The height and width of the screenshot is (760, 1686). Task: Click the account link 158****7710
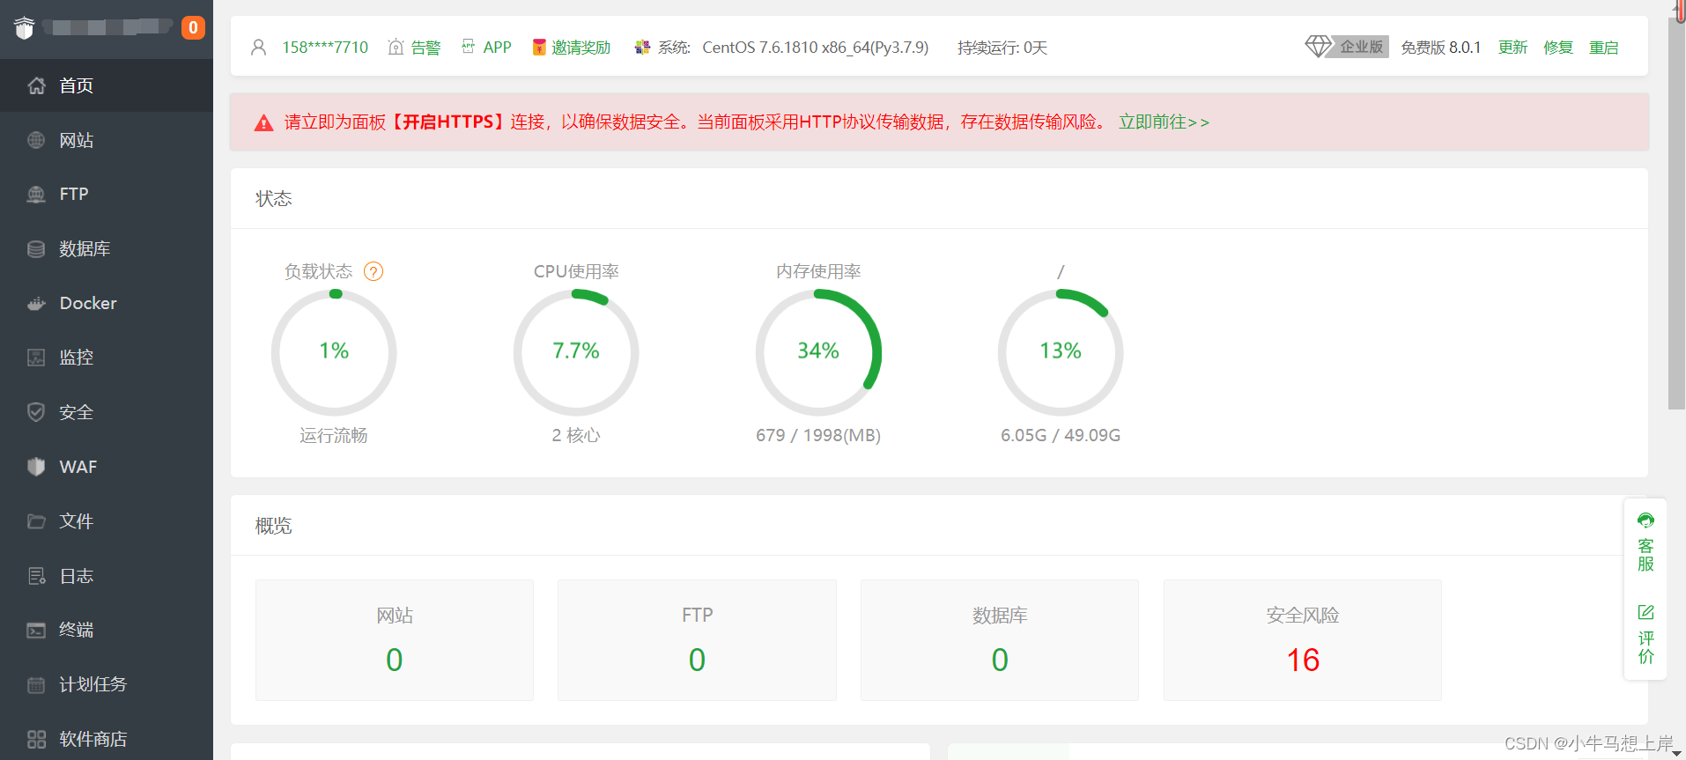325,48
